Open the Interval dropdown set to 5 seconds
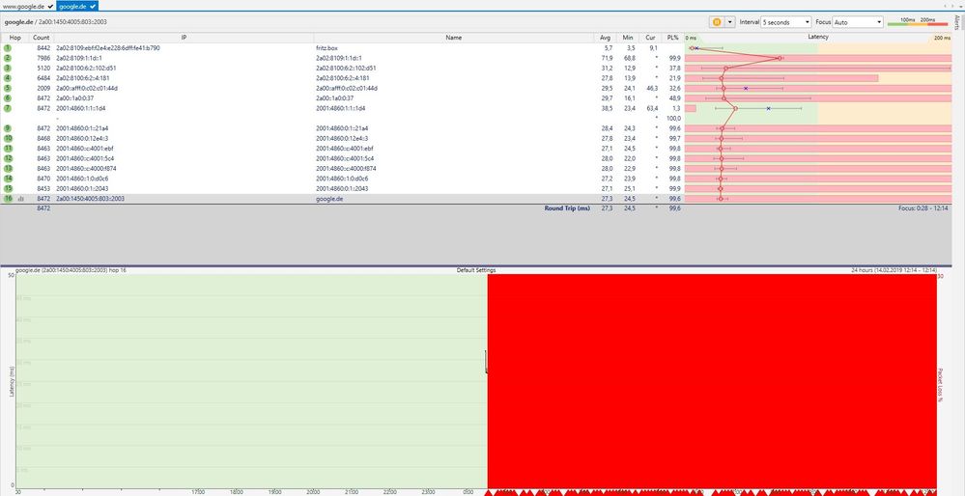This screenshot has width=965, height=496. tap(786, 22)
